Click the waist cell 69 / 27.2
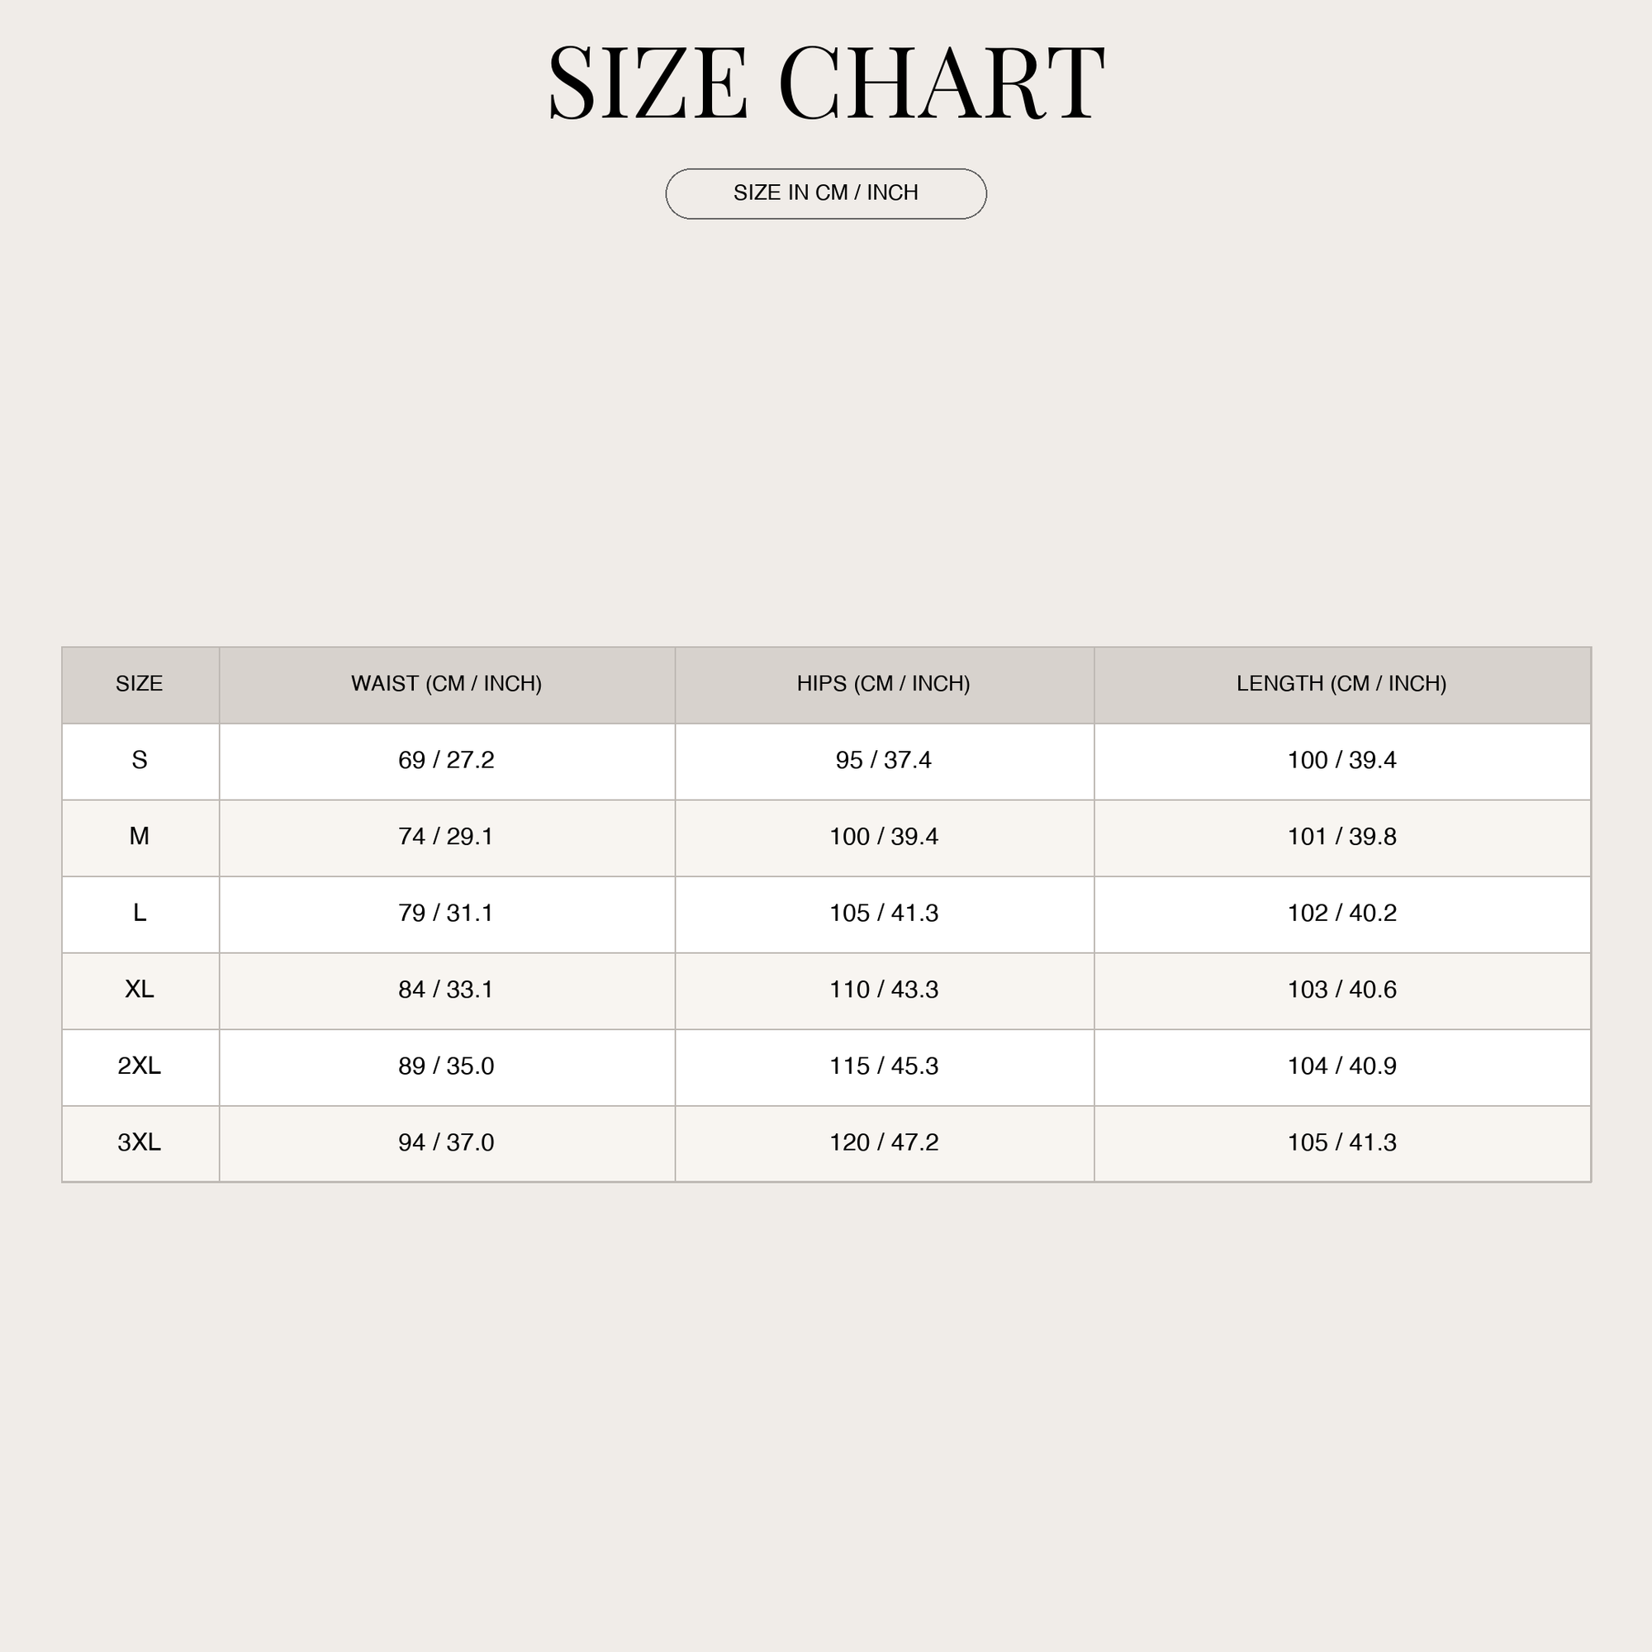 click(446, 761)
